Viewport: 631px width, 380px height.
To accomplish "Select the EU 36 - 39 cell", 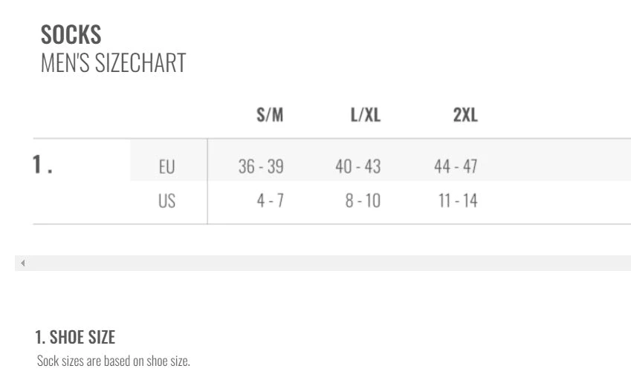I will coord(261,167).
